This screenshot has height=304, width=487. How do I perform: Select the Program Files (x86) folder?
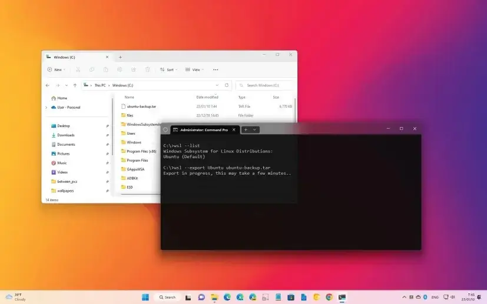(x=140, y=151)
